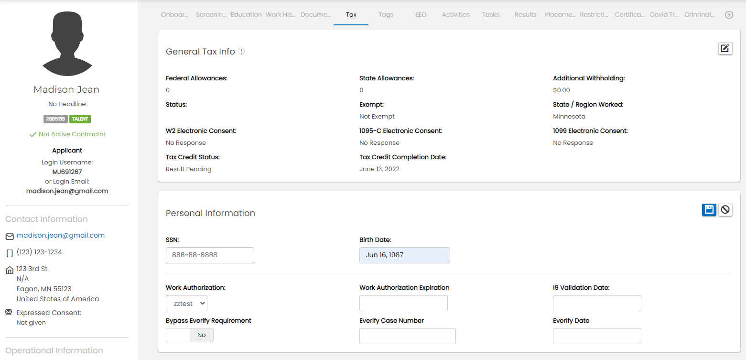
Task: Click the Work Authorization Expiration field
Action: (x=403, y=304)
